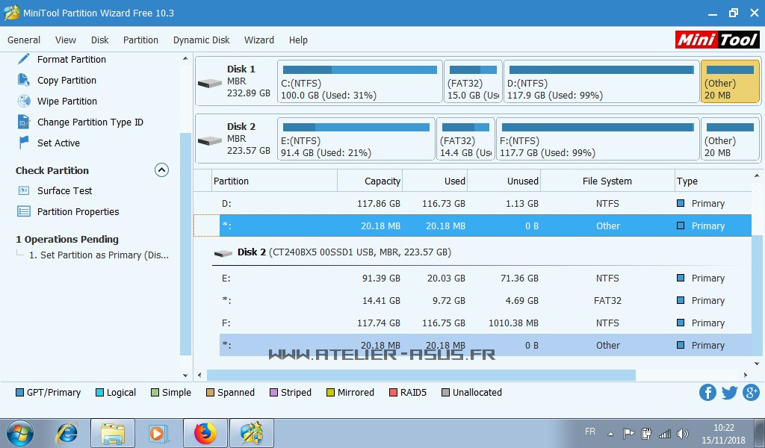
Task: Click the Change Partition Type ID icon
Action: tap(23, 122)
